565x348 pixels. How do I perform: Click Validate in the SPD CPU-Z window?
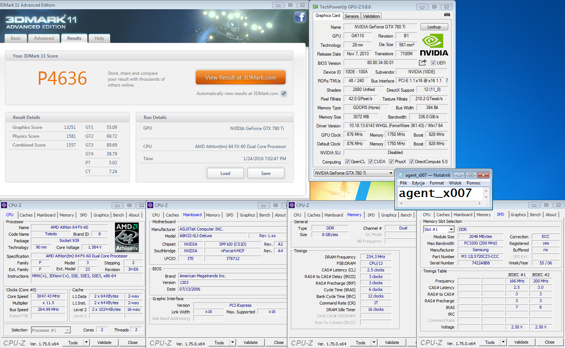[521, 342]
